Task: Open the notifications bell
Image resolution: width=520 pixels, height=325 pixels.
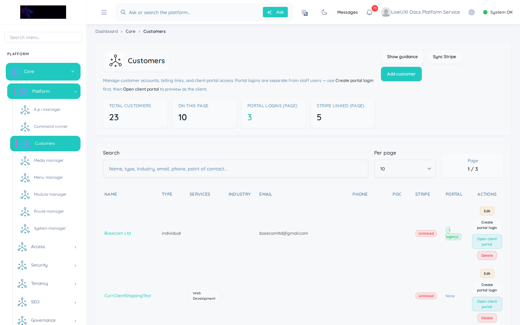Action: [x=369, y=13]
